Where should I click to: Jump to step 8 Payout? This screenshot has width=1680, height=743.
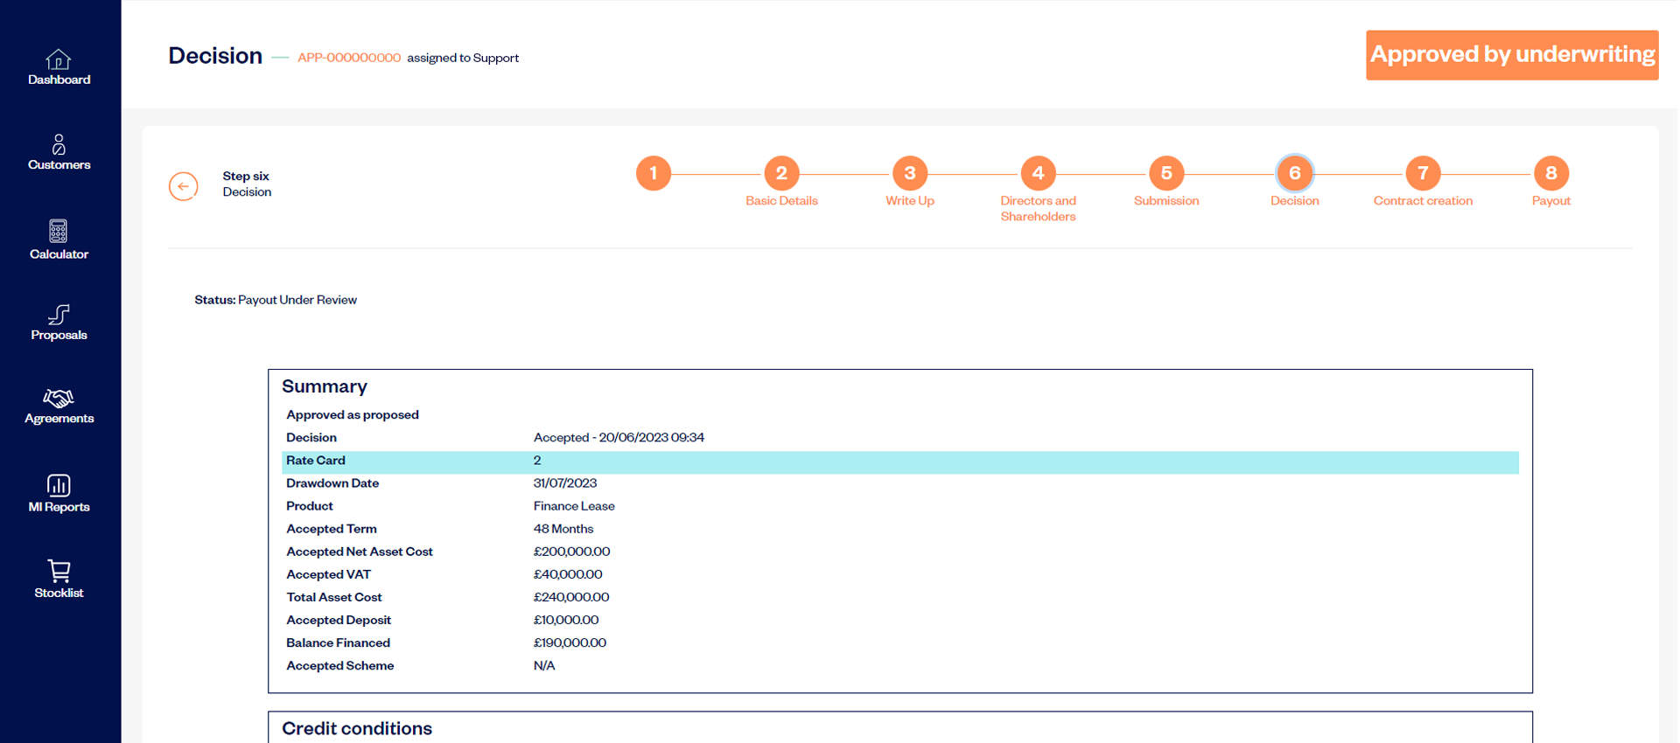1550,173
